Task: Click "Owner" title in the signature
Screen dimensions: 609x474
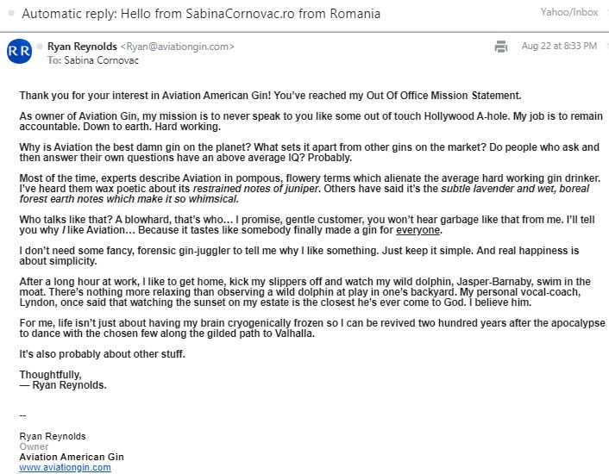Action: pyautogui.click(x=35, y=446)
